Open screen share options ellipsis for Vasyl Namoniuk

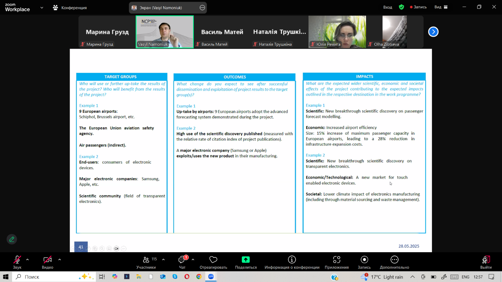tap(202, 8)
